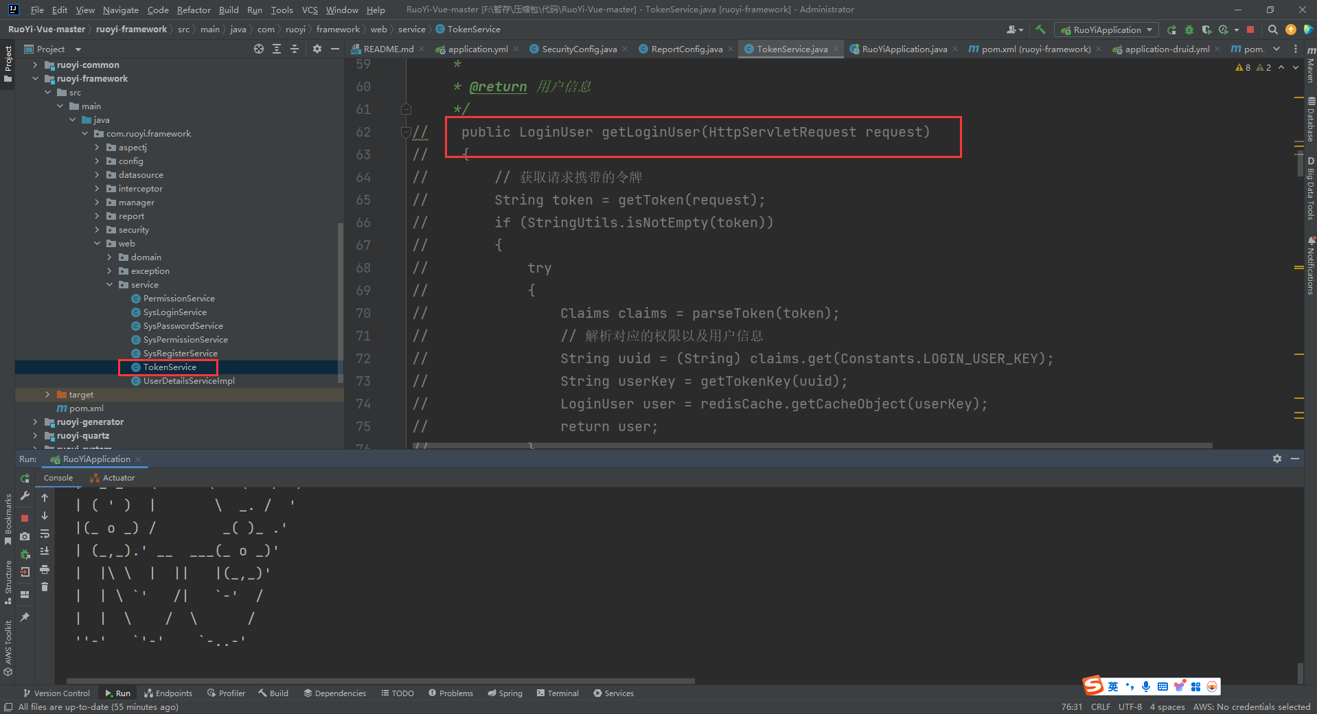Open the RuoYiApplication run configuration dropdown
1317x714 pixels.
1106,30
